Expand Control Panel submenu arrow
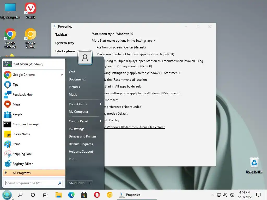This screenshot has width=267, height=200. pos(101,121)
